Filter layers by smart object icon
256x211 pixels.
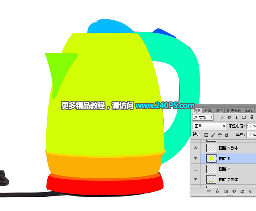251,117
